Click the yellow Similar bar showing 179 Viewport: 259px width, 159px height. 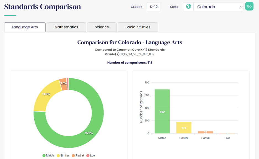(x=184, y=128)
